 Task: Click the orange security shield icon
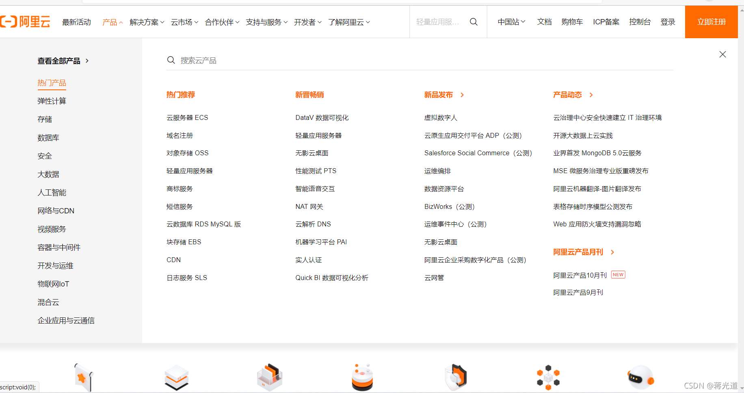click(x=456, y=377)
